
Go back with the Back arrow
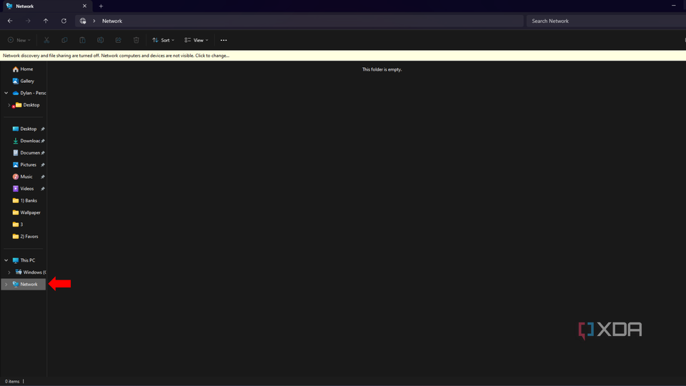tap(10, 21)
